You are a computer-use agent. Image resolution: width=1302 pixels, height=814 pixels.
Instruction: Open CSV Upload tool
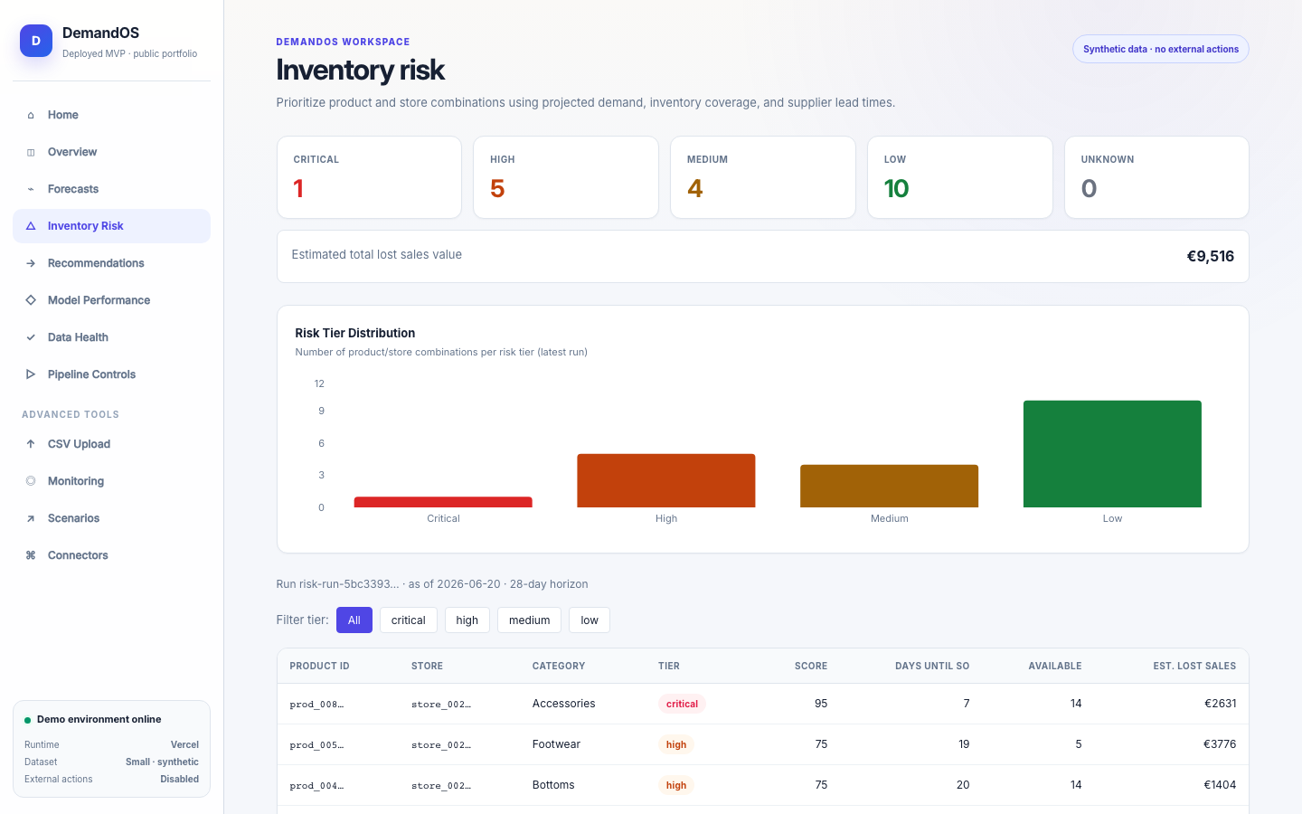(x=111, y=444)
